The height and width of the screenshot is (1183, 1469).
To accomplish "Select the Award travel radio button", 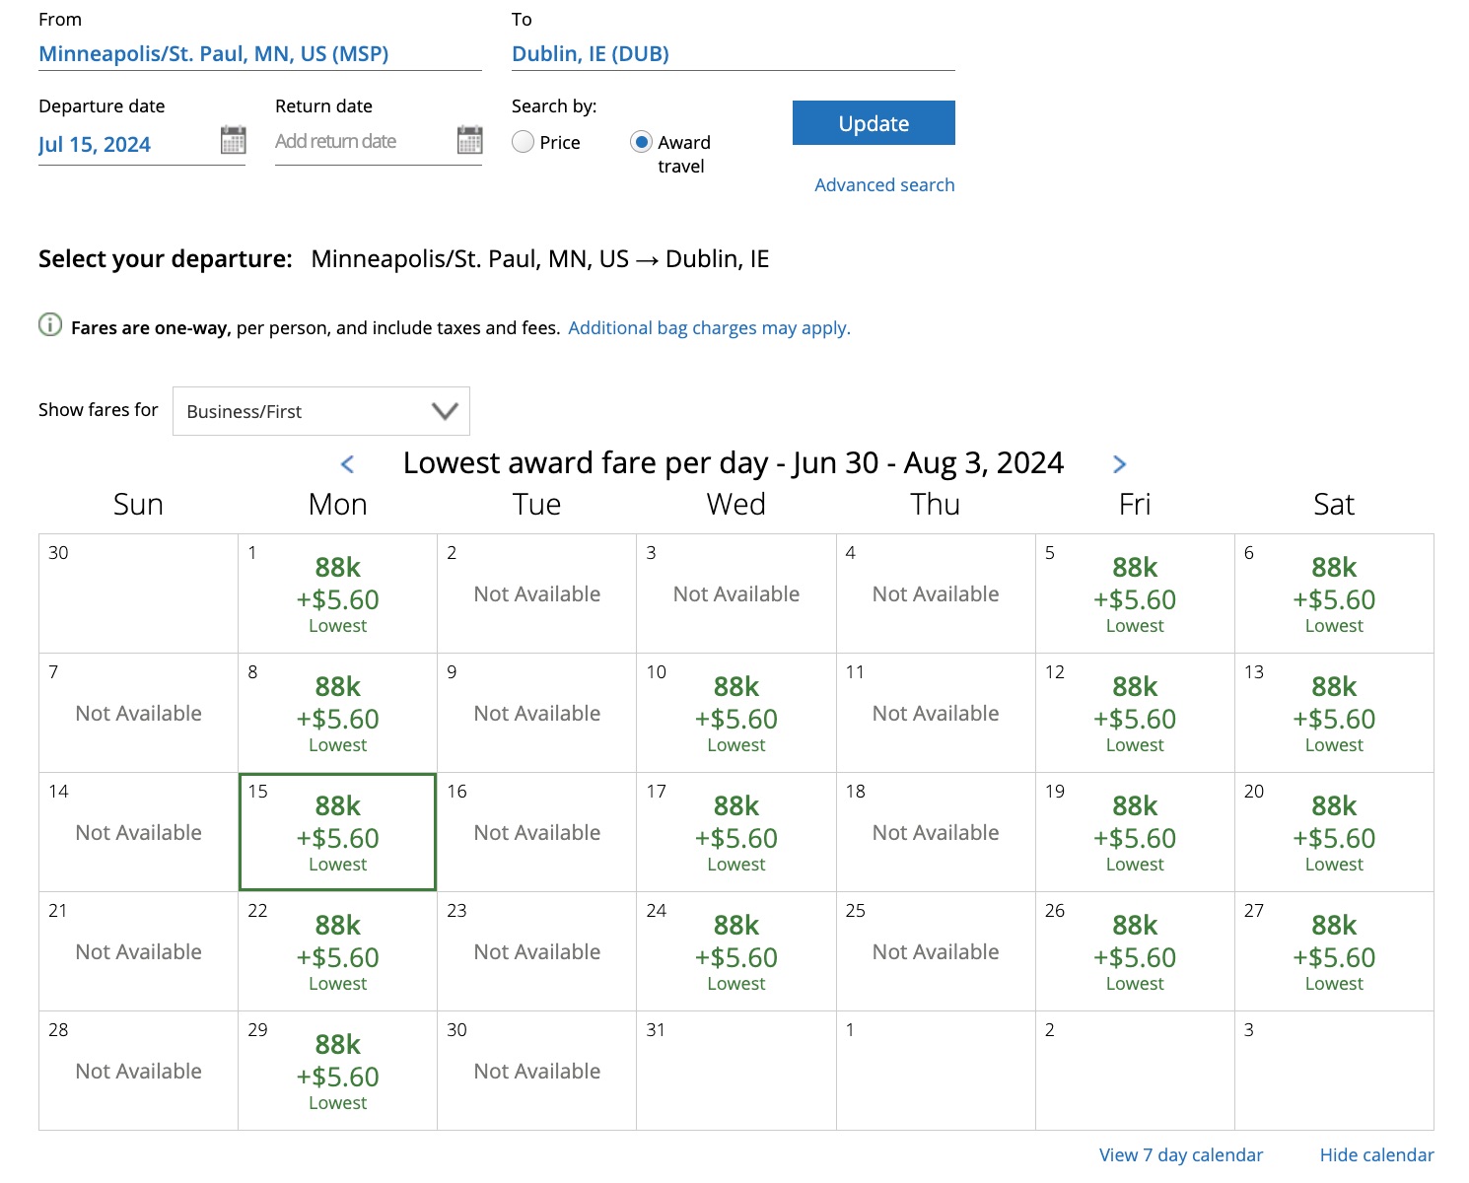I will [642, 142].
